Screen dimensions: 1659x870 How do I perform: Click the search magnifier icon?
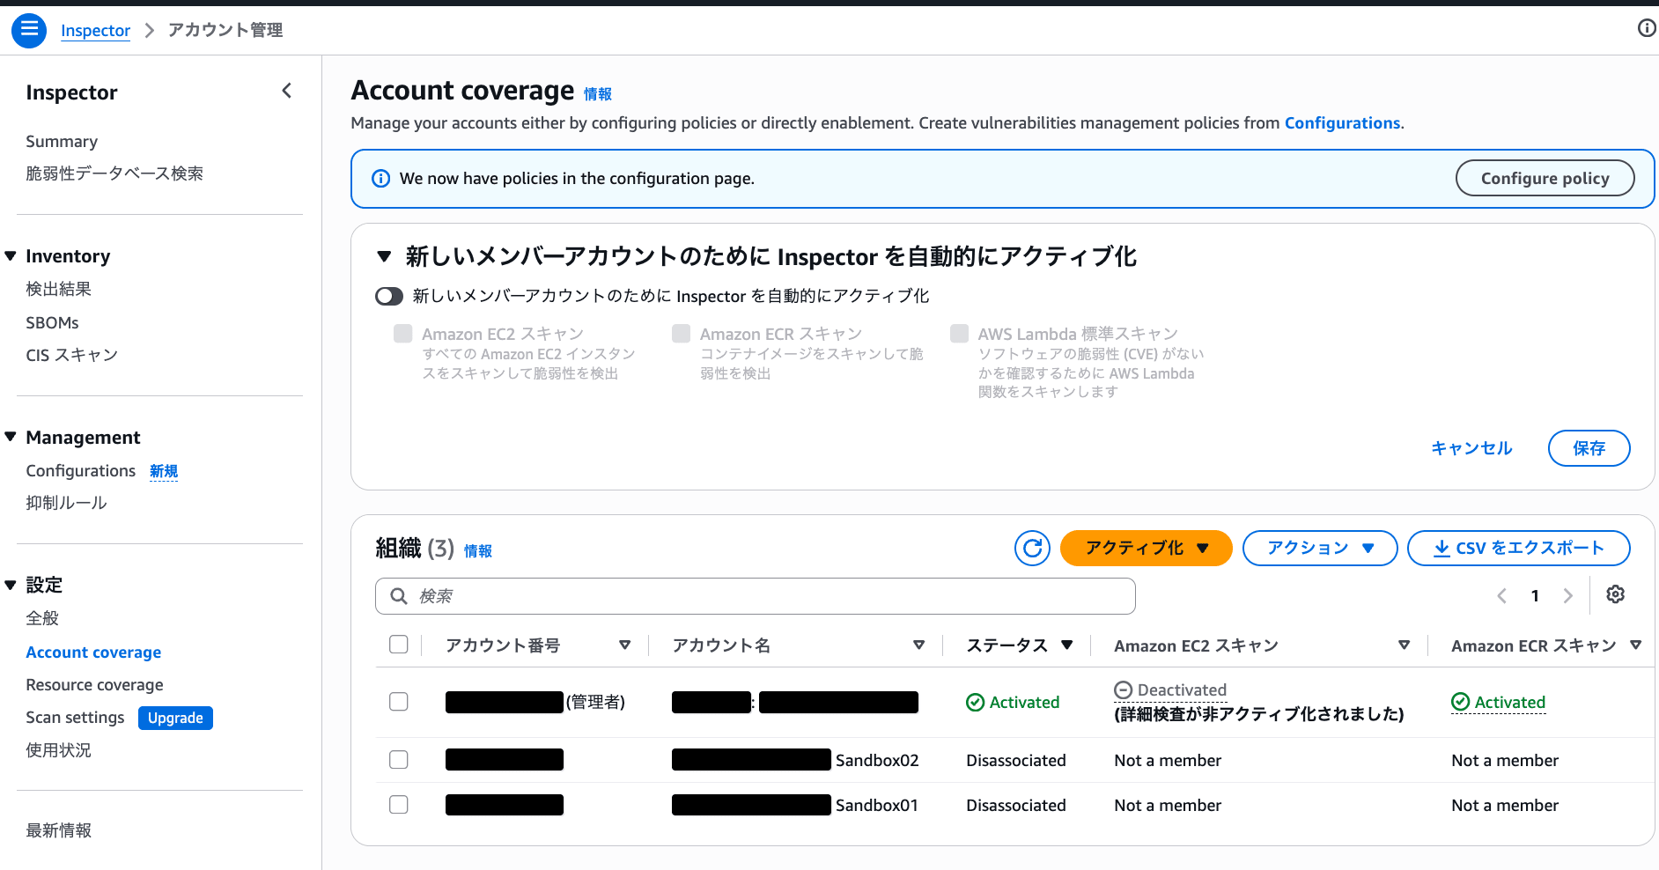pos(399,596)
